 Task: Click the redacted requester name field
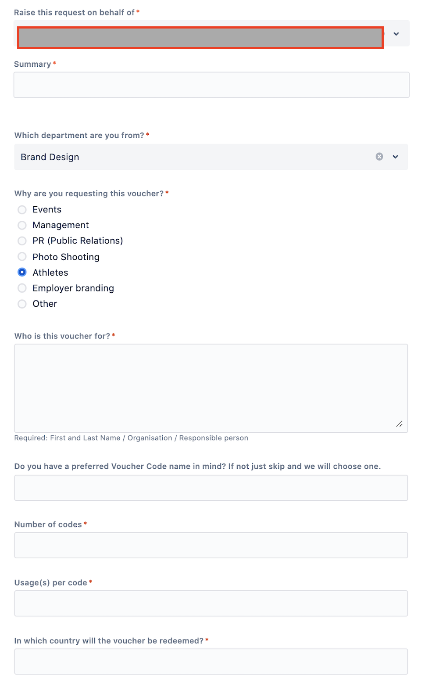(x=200, y=38)
